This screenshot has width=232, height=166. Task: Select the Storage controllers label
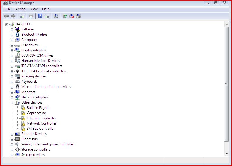(36, 149)
